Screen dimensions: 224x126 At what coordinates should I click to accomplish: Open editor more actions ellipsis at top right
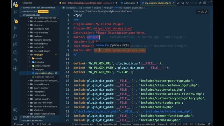[209, 3]
